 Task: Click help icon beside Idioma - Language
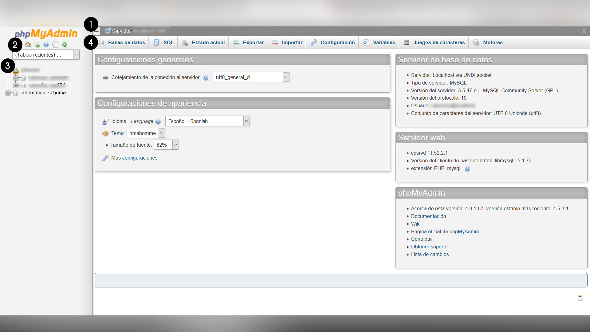click(158, 122)
